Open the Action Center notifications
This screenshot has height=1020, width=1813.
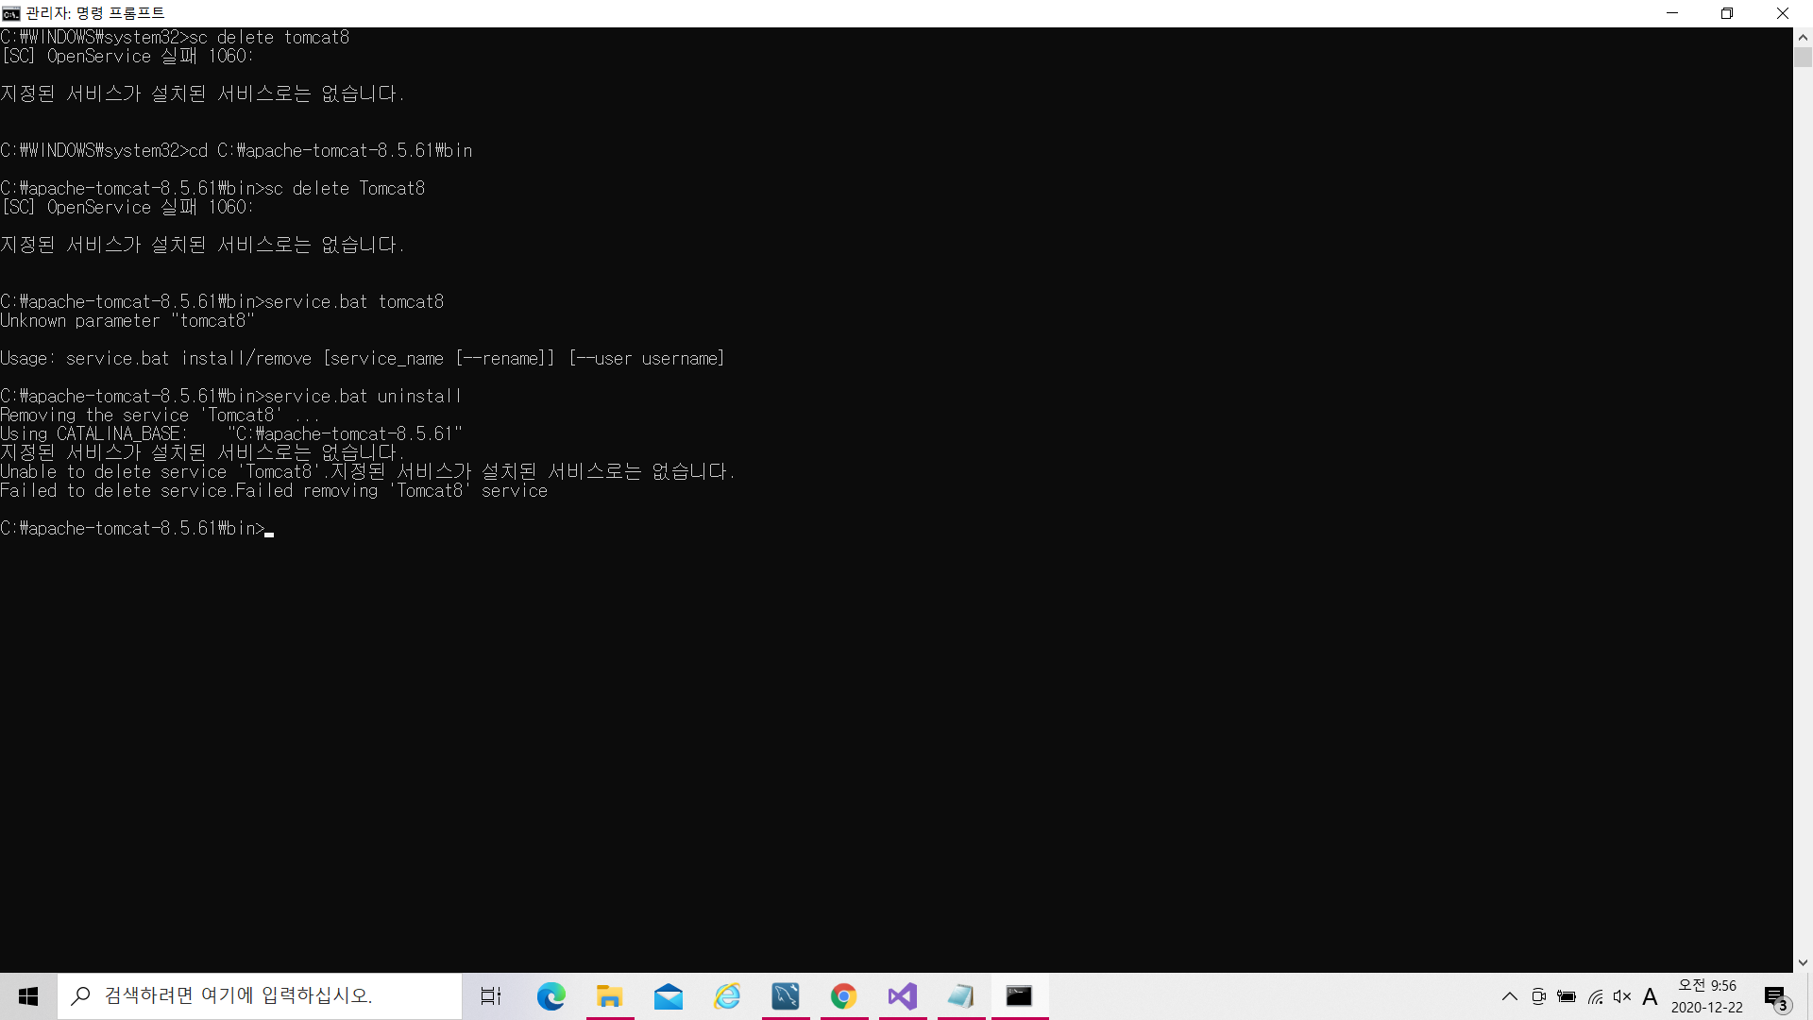pos(1775,996)
